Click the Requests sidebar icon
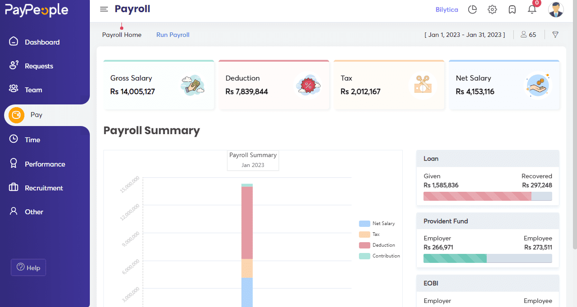The height and width of the screenshot is (307, 577). point(14,65)
